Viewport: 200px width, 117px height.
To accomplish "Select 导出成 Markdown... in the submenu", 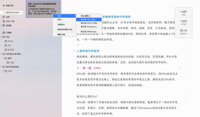I will [89, 27].
